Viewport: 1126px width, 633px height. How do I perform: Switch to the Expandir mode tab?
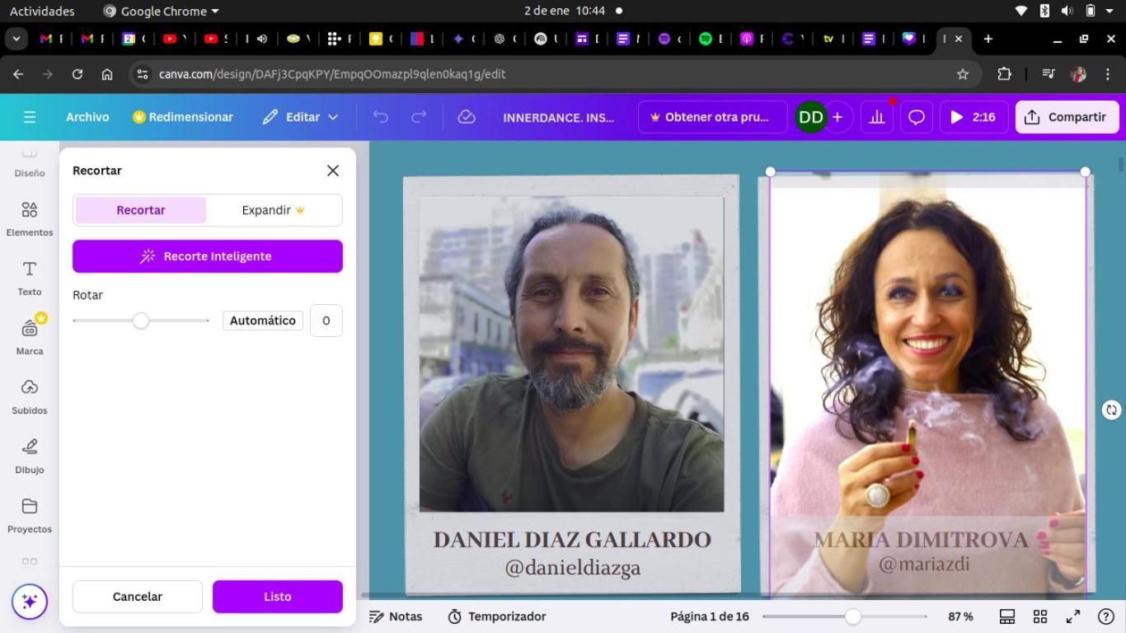point(273,210)
